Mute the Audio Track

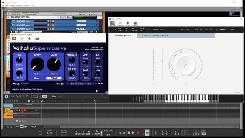point(15,115)
